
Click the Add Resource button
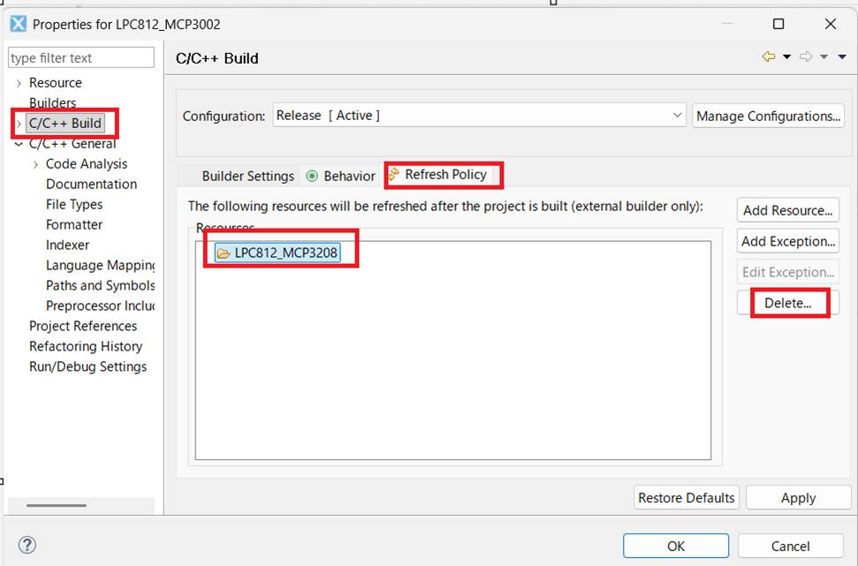787,210
